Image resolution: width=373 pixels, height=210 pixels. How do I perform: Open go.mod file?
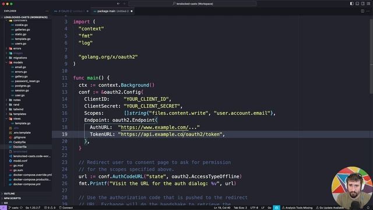18,166
